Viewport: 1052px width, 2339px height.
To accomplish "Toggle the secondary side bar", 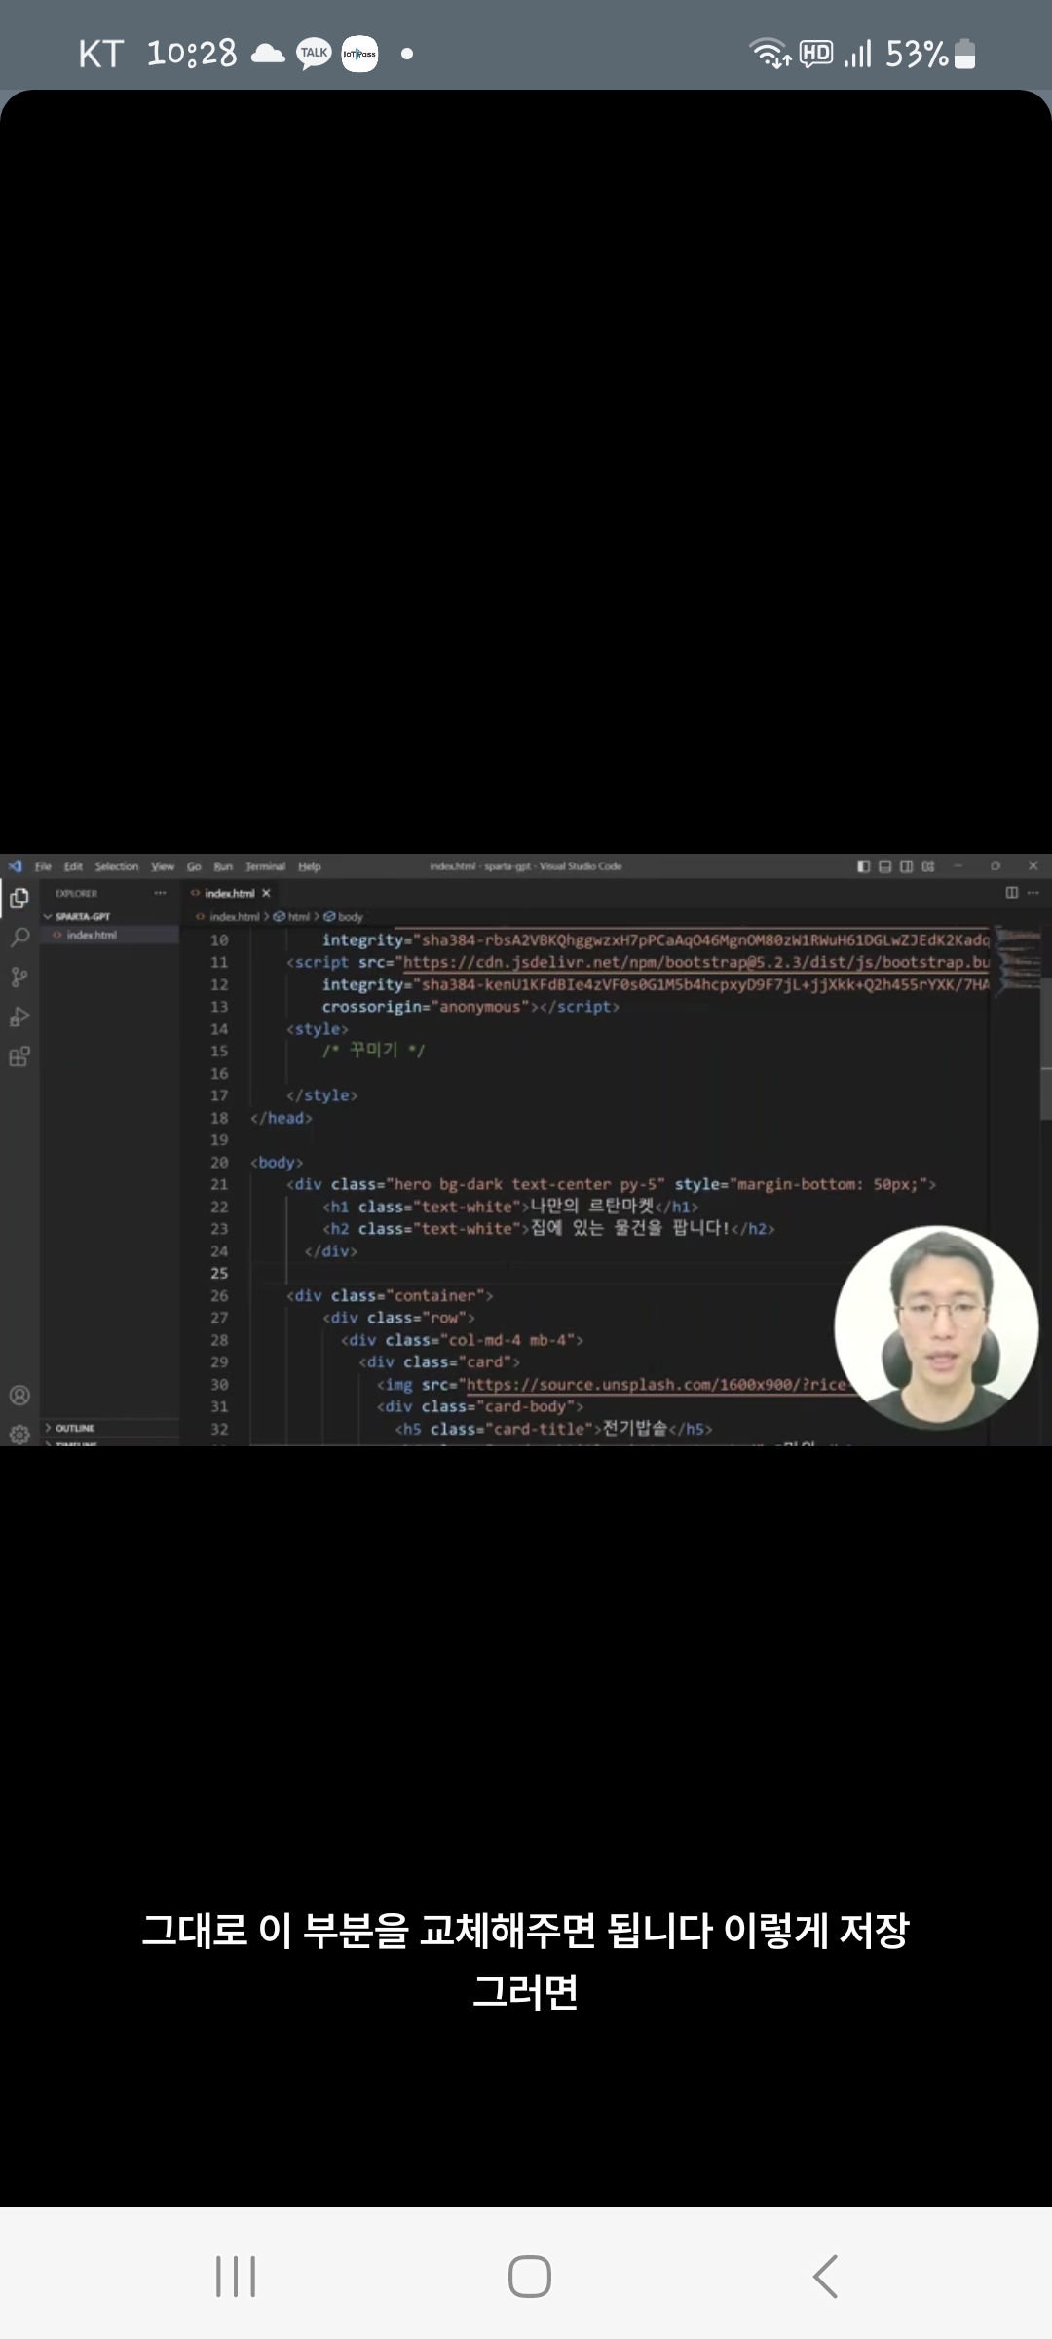I will tap(906, 865).
